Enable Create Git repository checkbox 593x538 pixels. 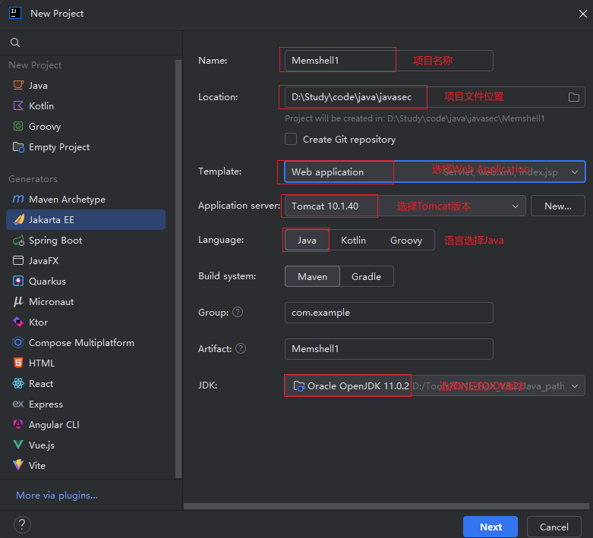tap(291, 139)
